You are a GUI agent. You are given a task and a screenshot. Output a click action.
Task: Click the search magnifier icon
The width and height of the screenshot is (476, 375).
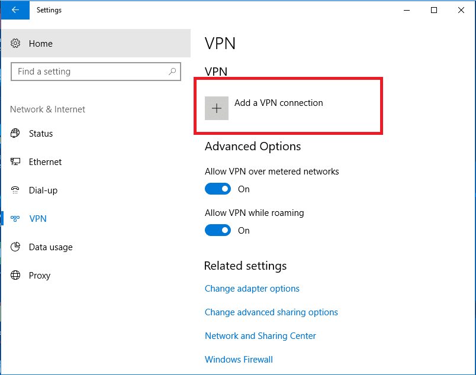[172, 72]
